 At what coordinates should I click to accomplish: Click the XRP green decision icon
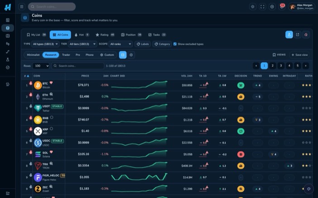[x=241, y=131]
